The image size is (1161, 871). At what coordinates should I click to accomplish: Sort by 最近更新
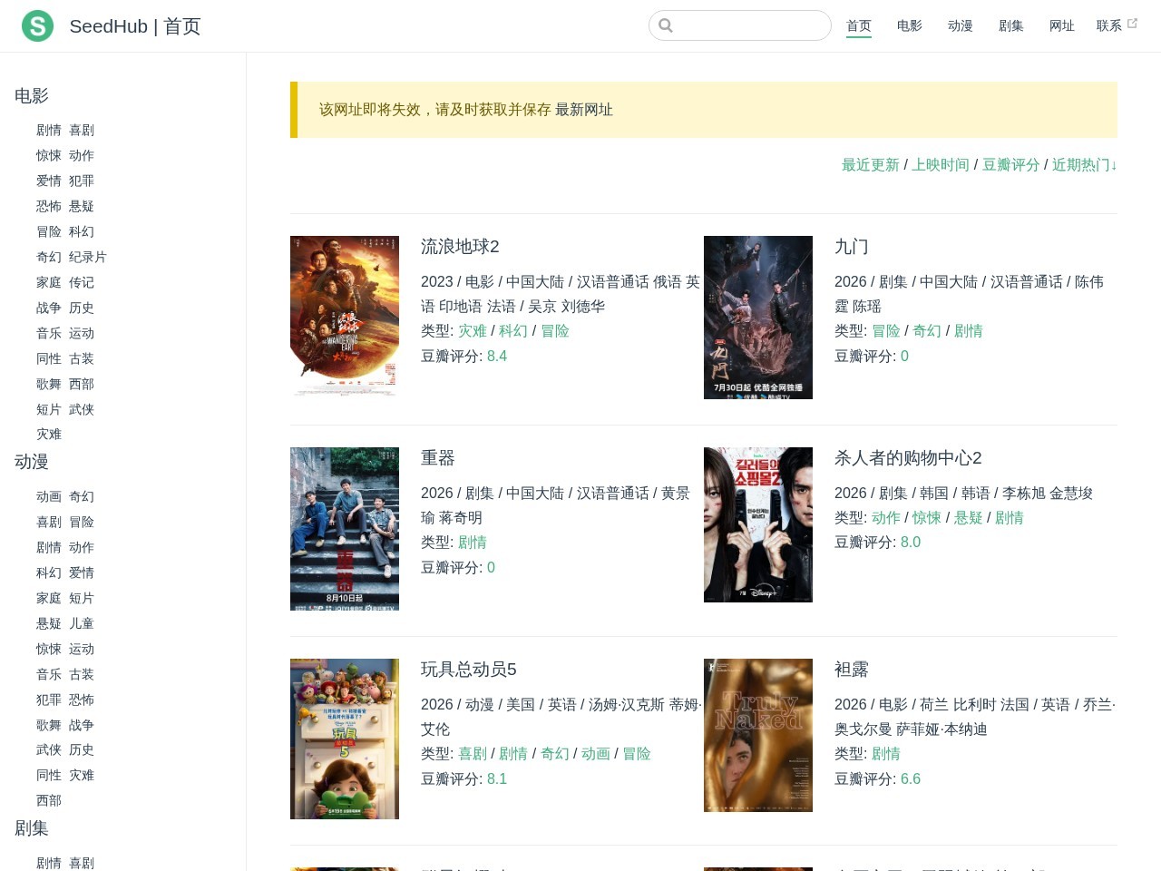click(x=871, y=165)
